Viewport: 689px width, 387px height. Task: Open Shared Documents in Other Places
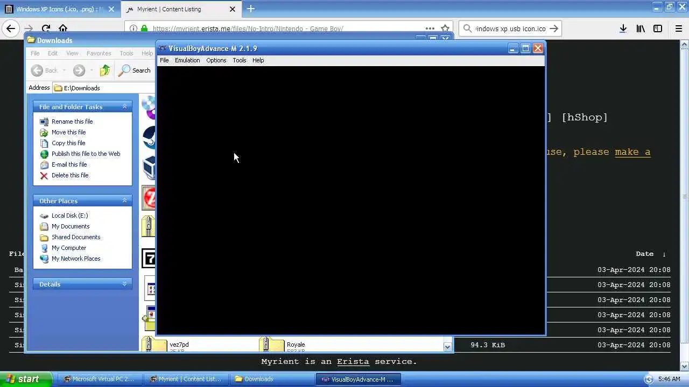point(76,237)
